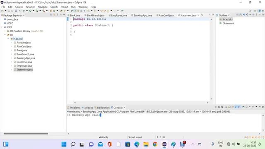
Task: Click the Coverage run icon in toolbar
Action: point(37,11)
